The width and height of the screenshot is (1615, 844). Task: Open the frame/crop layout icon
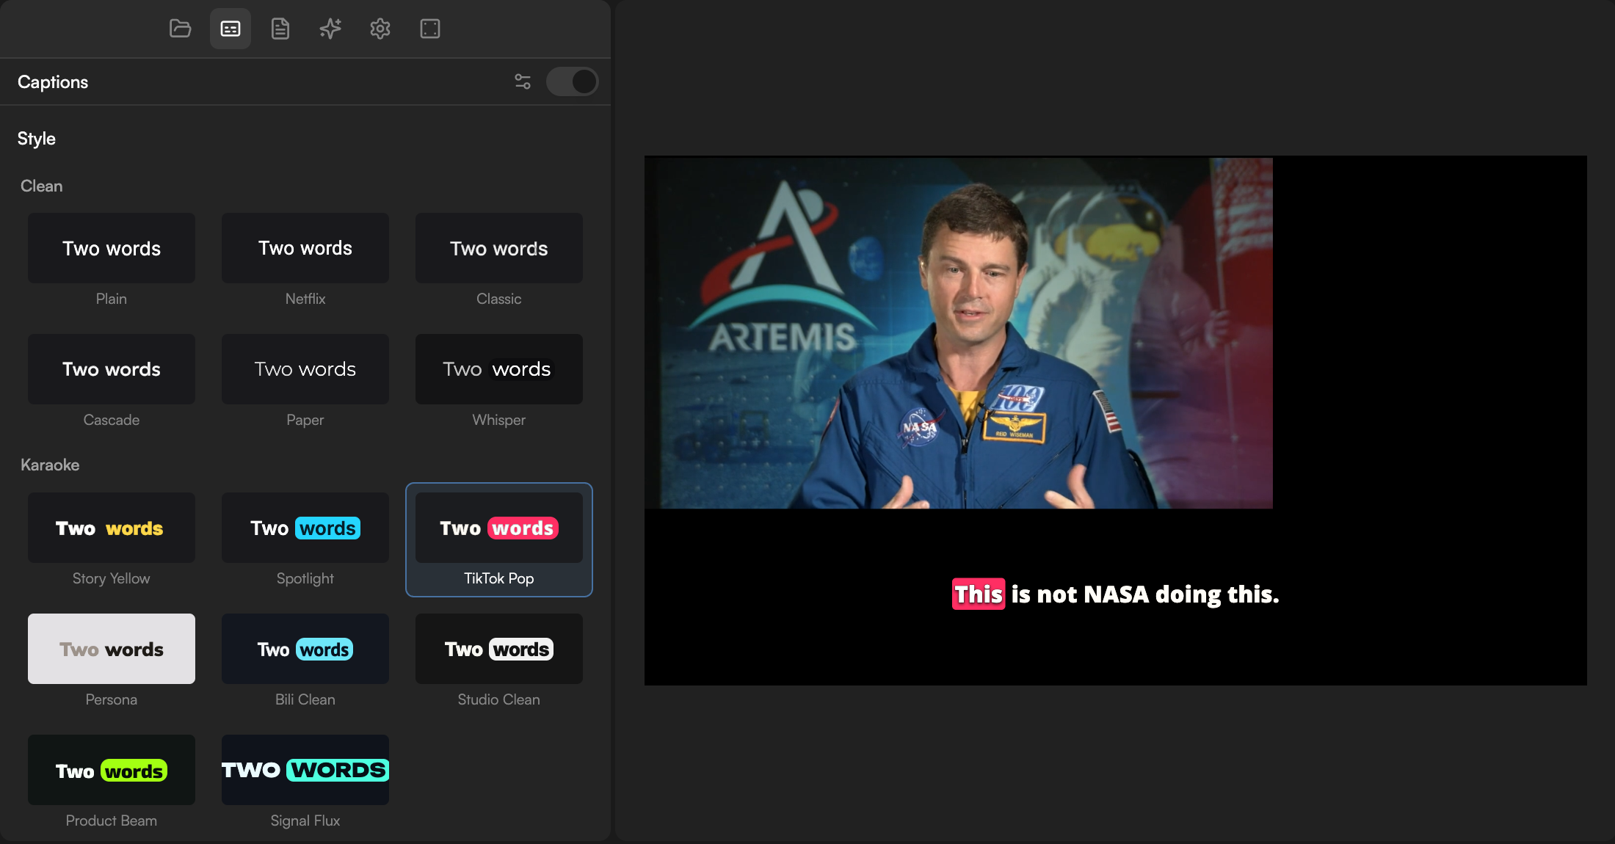coord(430,29)
